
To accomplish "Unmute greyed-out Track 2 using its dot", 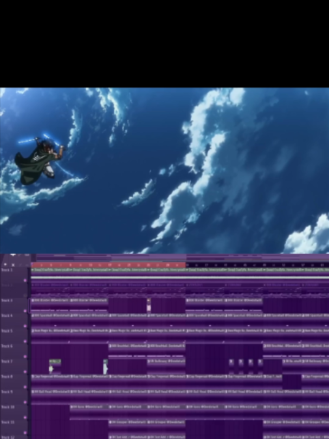I will (25, 295).
